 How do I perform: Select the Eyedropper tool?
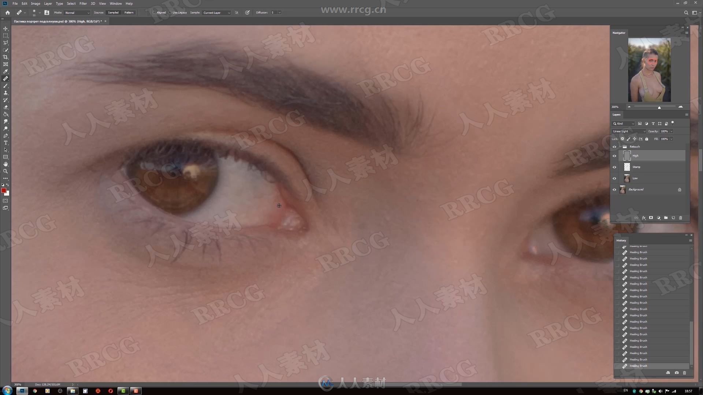pyautogui.click(x=5, y=71)
